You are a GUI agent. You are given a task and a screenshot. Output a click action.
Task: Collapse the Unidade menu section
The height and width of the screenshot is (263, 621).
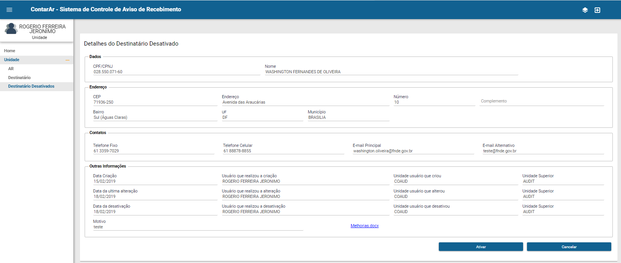tap(67, 60)
